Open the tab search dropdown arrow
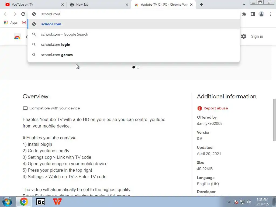The width and height of the screenshot is (276, 207). (244, 5)
